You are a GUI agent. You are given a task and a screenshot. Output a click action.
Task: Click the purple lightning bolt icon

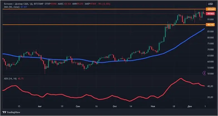pos(205,73)
